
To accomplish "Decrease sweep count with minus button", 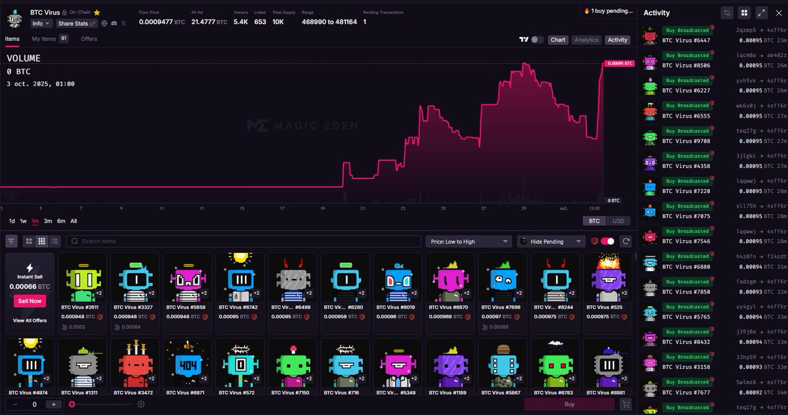I will click(15, 404).
